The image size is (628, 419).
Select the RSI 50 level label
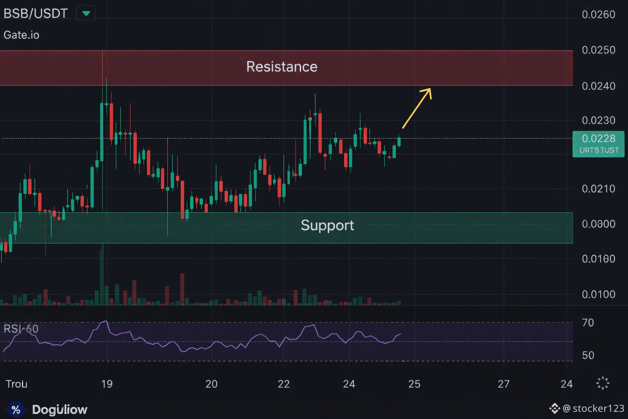[588, 355]
